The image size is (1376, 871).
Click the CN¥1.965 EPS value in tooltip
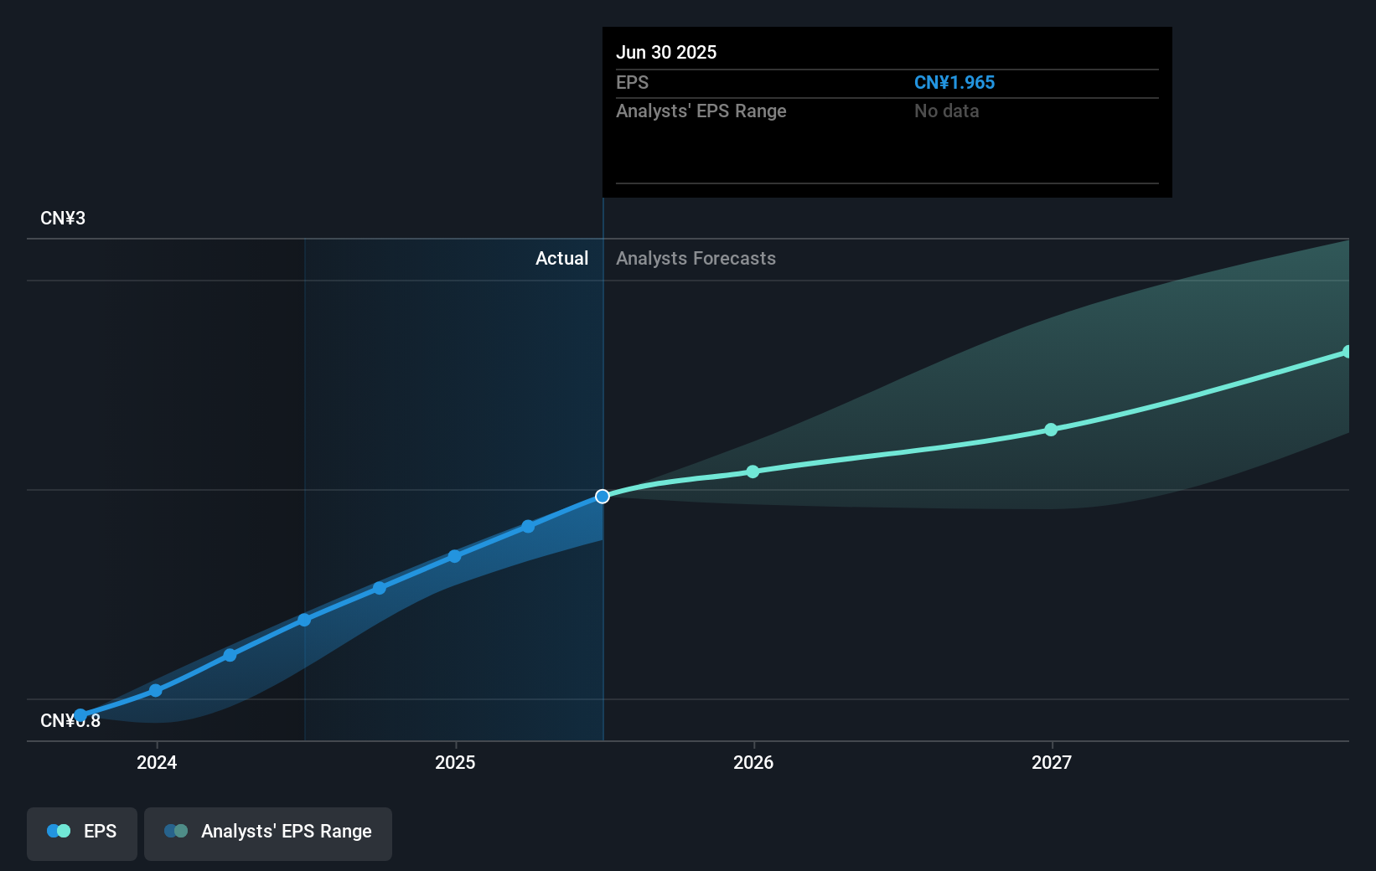pyautogui.click(x=954, y=82)
